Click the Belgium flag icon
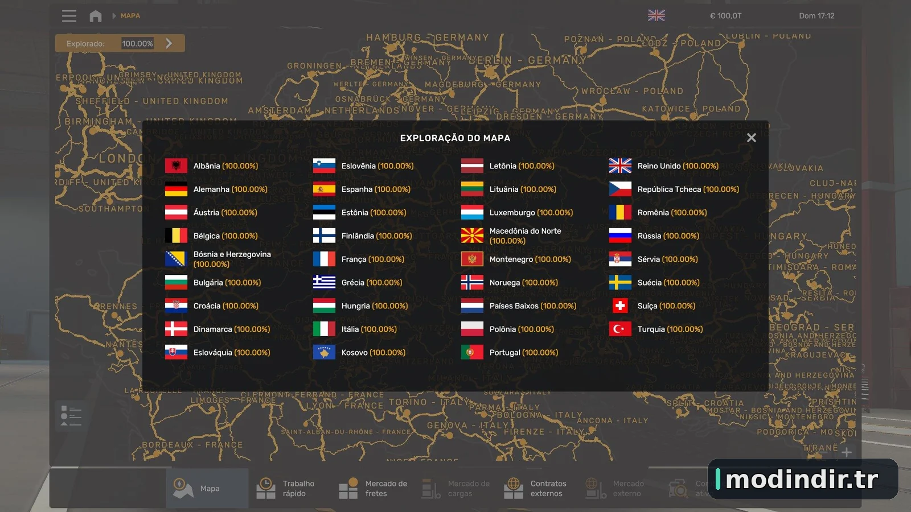The width and height of the screenshot is (911, 512). click(176, 236)
